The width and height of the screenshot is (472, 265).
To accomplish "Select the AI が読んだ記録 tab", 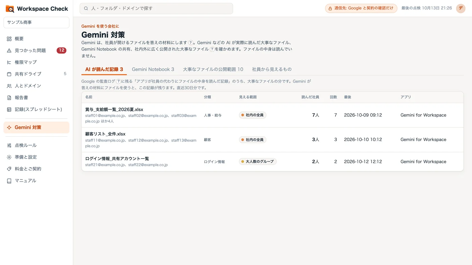I will [x=104, y=69].
